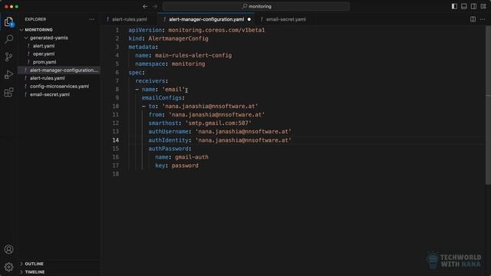Collapse the MONITORING folder section
Image resolution: width=491 pixels, height=276 pixels.
(38, 30)
